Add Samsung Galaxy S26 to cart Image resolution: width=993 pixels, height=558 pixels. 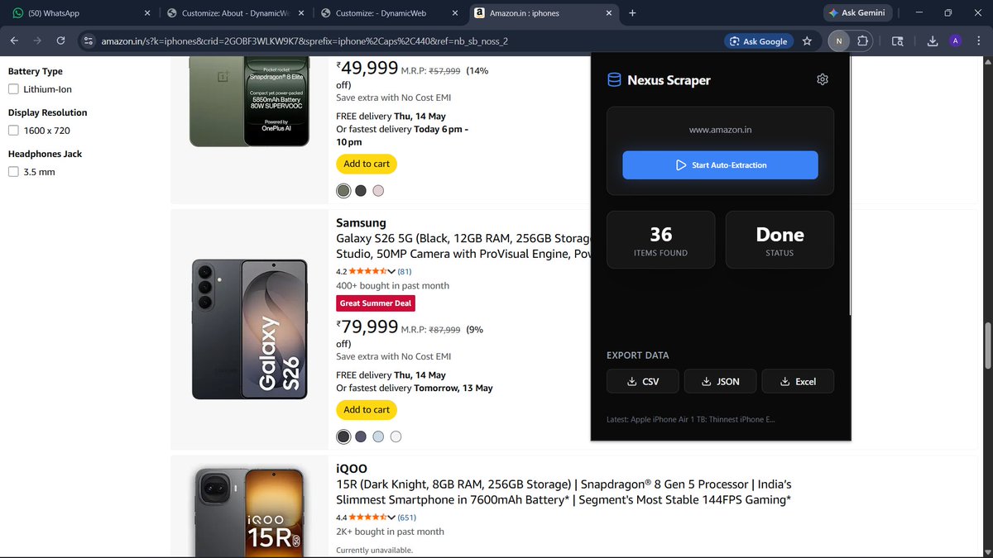367,409
